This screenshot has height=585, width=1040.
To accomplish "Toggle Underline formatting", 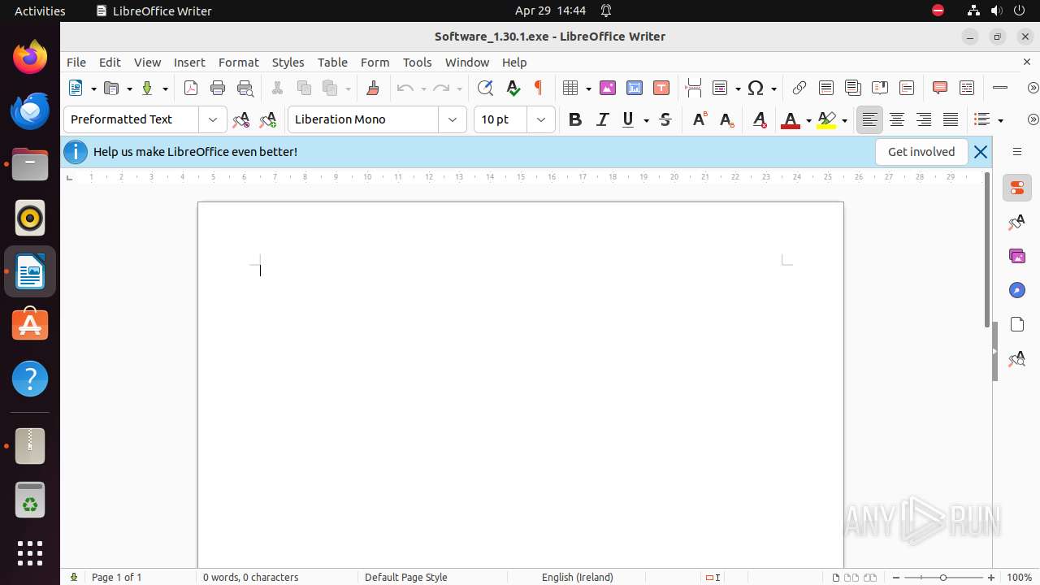I will (x=628, y=119).
